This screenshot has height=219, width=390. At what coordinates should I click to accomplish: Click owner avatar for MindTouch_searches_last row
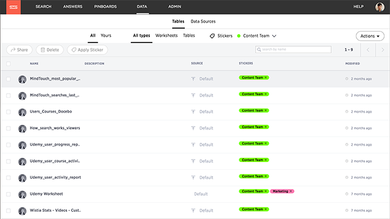[22, 96]
